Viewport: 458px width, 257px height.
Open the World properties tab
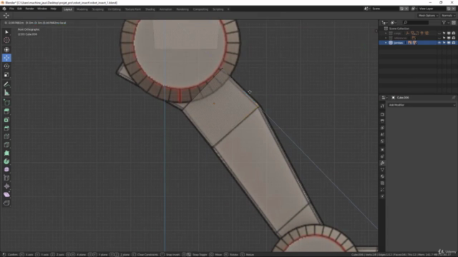tap(382, 141)
